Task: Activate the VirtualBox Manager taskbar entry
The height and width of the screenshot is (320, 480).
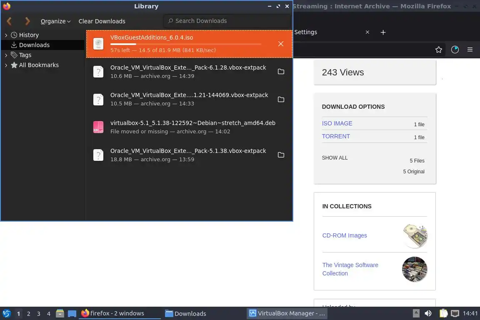Action: coord(287,313)
